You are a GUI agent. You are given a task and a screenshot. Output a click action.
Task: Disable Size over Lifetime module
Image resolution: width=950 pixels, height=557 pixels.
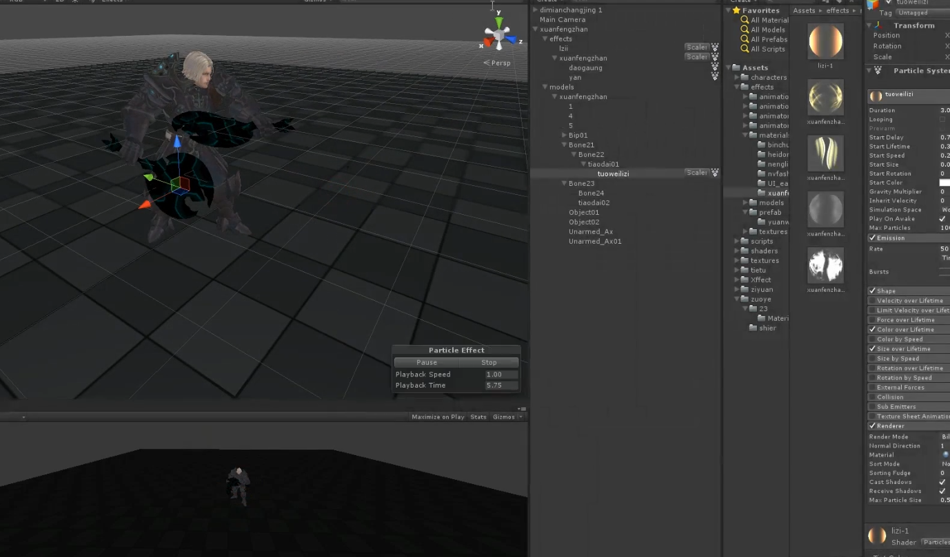(872, 348)
